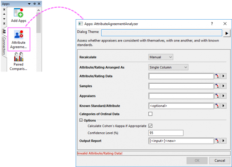Collapse the Options section
The width and height of the screenshot is (232, 167).
click(x=81, y=121)
